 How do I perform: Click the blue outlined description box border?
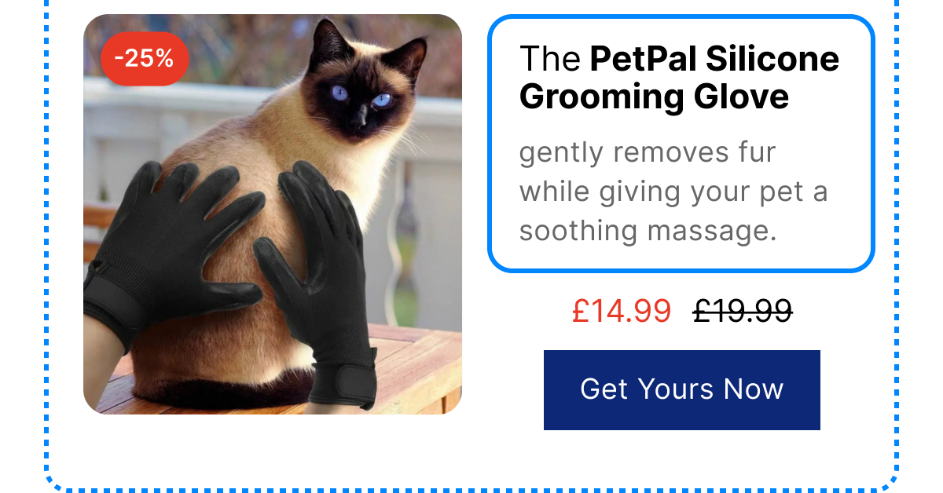(x=681, y=17)
